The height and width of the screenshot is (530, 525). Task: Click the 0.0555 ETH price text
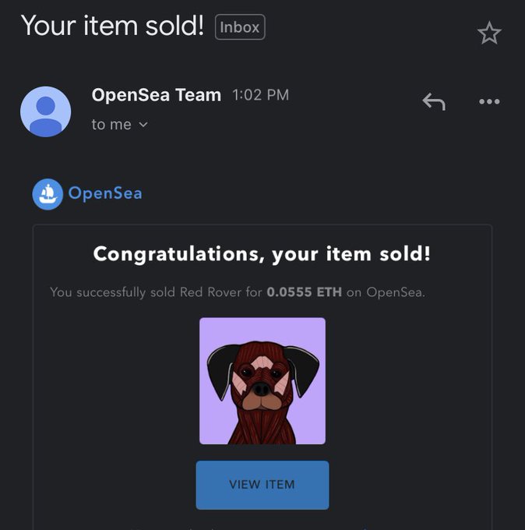[x=304, y=292]
